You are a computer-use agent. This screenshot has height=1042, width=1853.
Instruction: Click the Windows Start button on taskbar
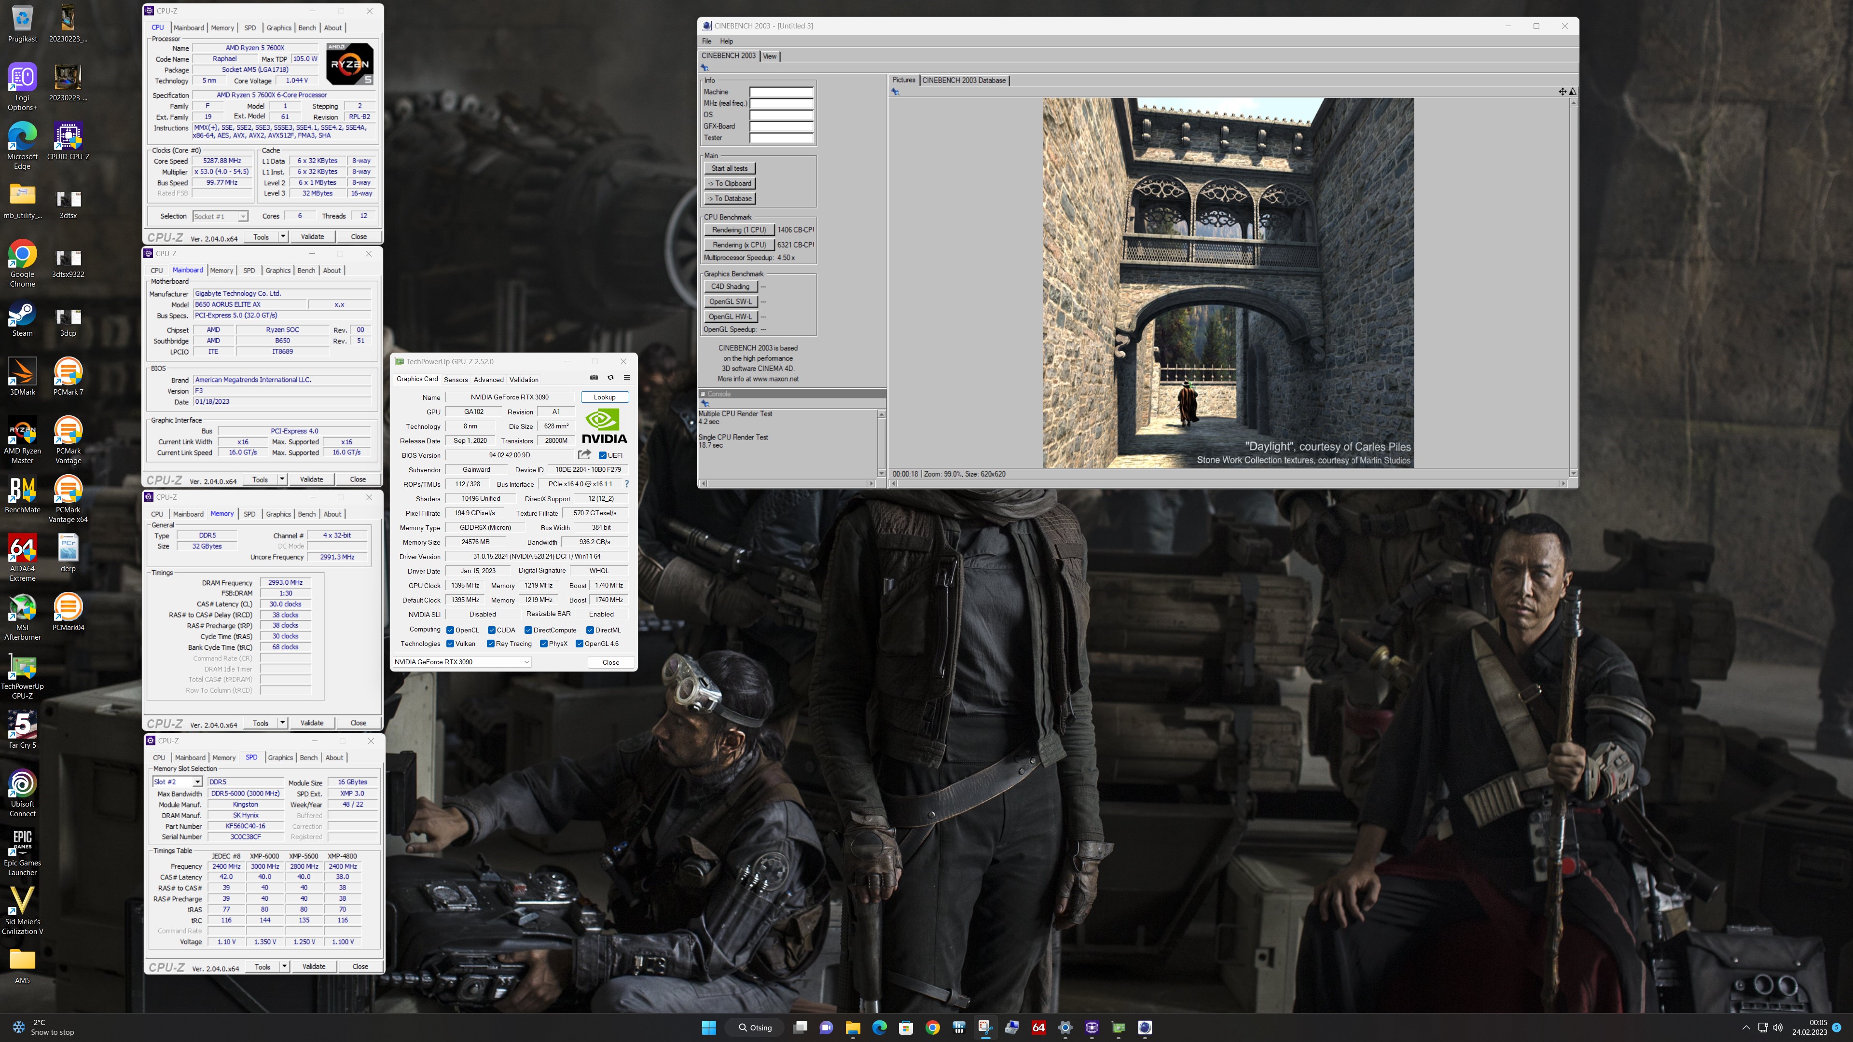click(708, 1028)
